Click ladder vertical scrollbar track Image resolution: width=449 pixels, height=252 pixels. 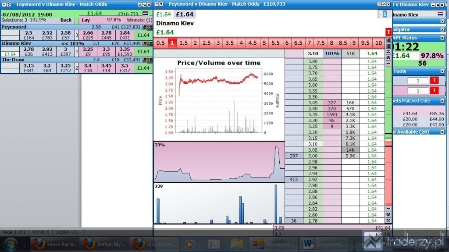pyautogui.click(x=388, y=136)
